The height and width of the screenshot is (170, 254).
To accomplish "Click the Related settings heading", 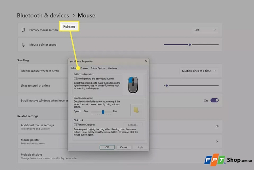I will pos(28,116).
